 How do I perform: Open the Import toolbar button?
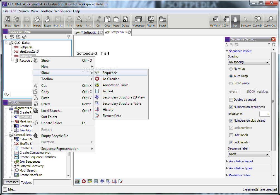coord(37,21)
